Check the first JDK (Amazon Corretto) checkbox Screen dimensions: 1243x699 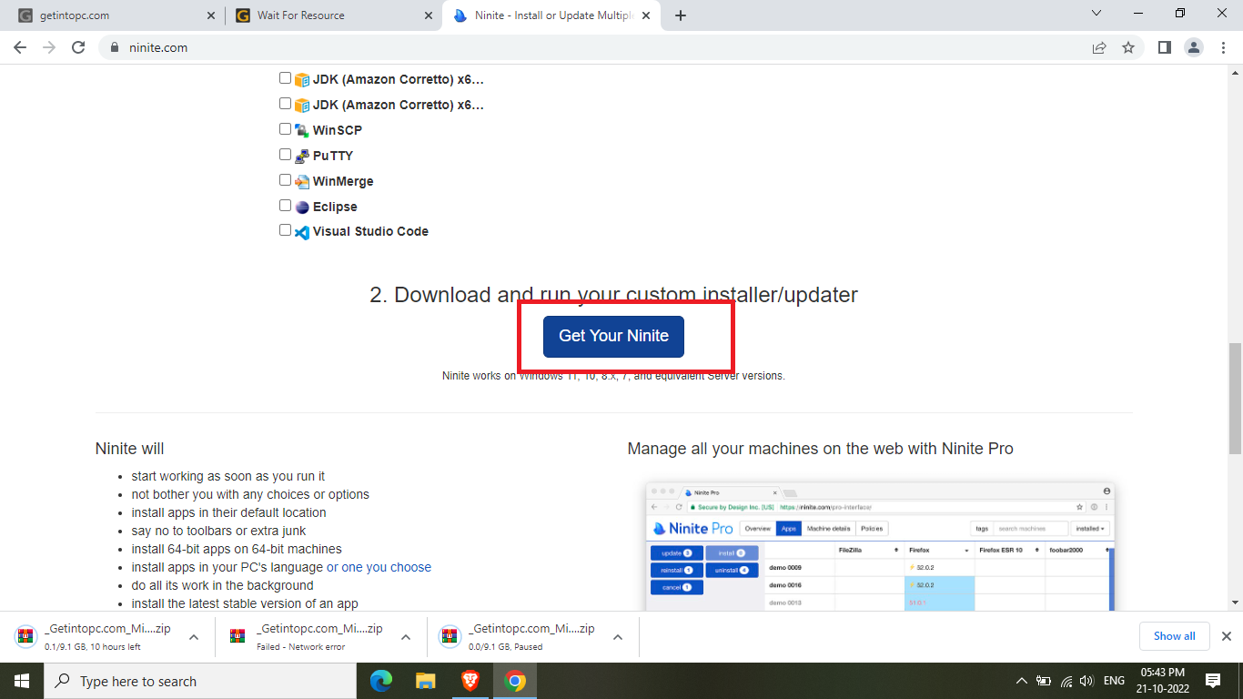[286, 78]
